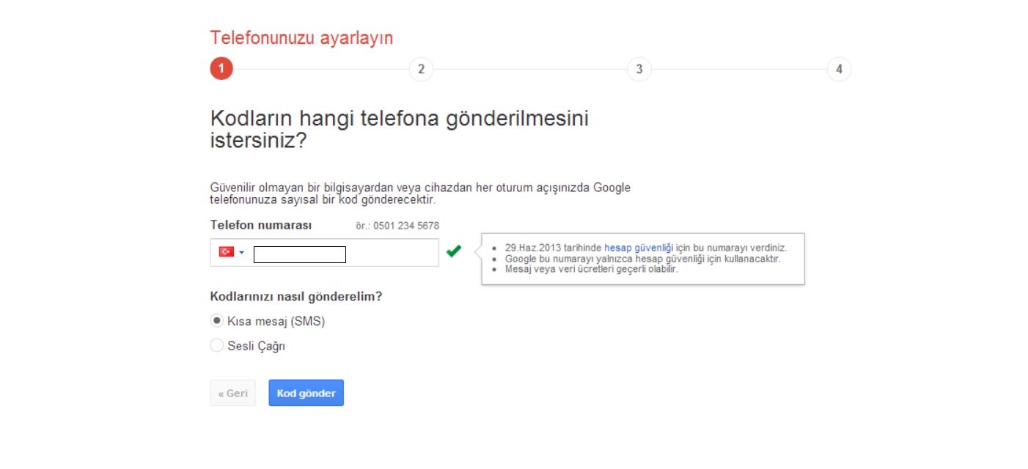
Task: Select Sesli Çağrı radio option
Action: [217, 345]
